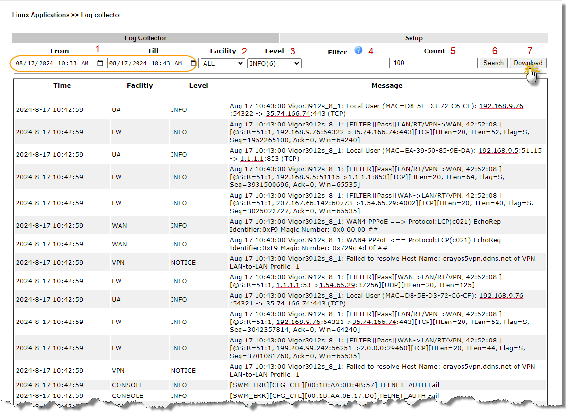This screenshot has height=413, width=566.
Task: Click the Time column header
Action: click(62, 85)
